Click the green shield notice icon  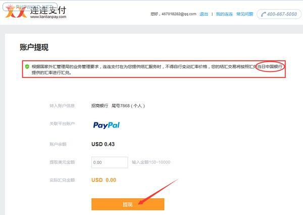[x=27, y=67]
